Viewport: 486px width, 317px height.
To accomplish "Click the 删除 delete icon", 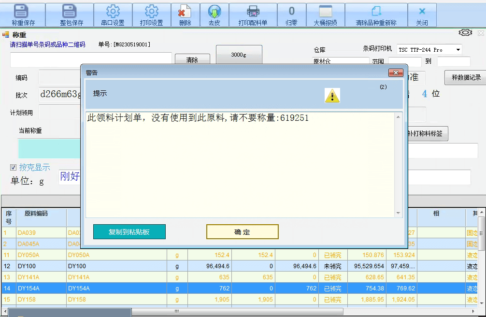I will (x=185, y=12).
